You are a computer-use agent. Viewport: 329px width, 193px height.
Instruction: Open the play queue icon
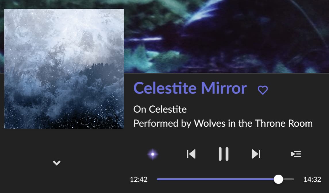296,154
